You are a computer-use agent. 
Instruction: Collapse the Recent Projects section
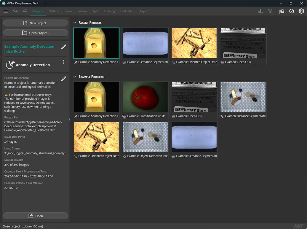pos(75,23)
